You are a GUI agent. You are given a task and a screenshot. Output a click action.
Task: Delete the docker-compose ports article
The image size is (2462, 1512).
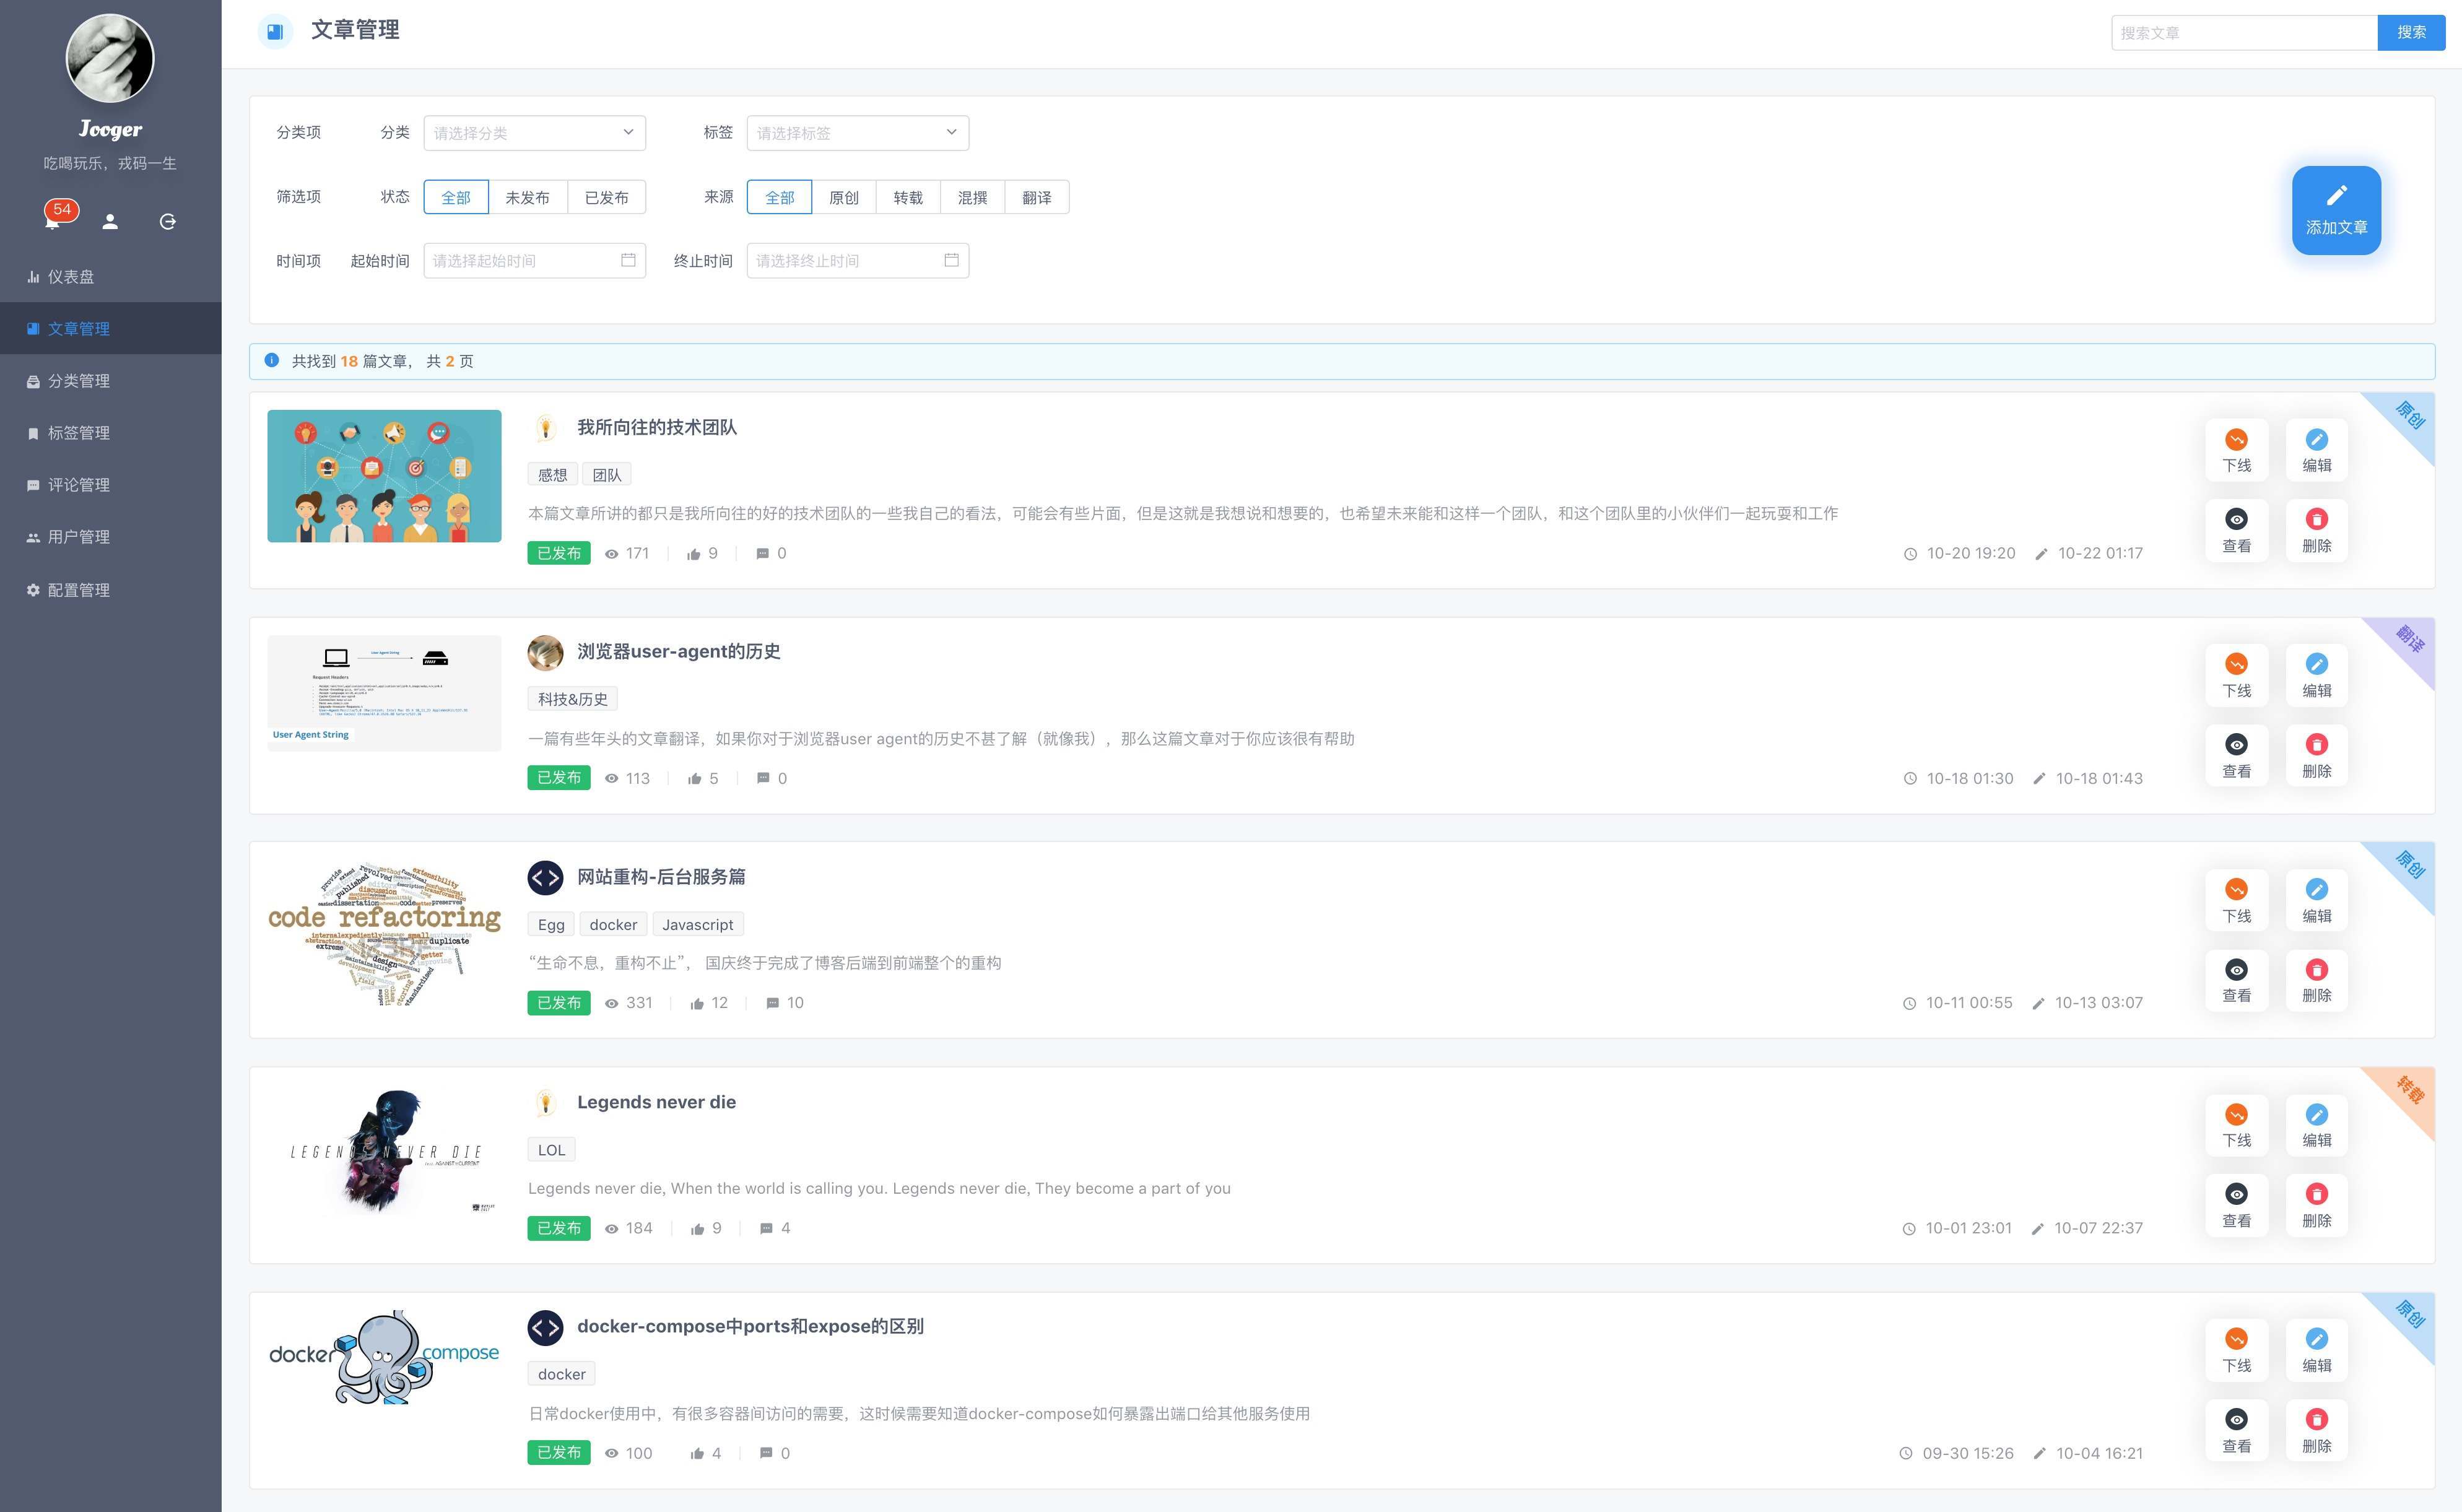pos(2316,1420)
